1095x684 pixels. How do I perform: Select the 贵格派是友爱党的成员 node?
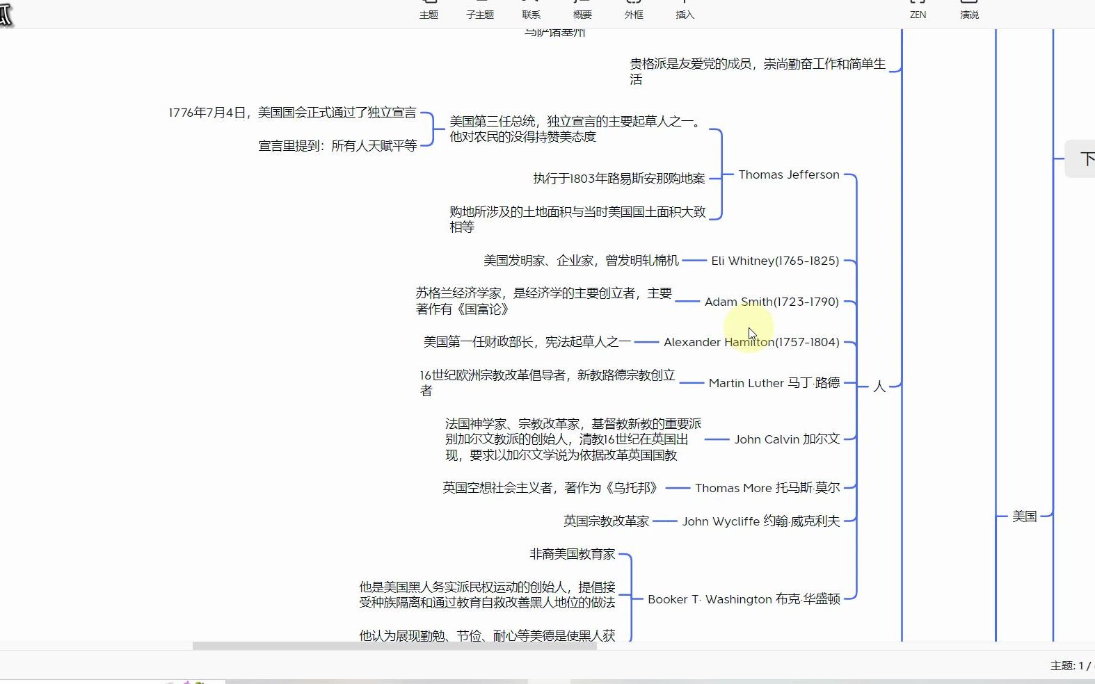point(758,72)
